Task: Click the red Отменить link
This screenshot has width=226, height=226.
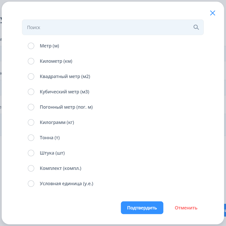Action: click(186, 208)
